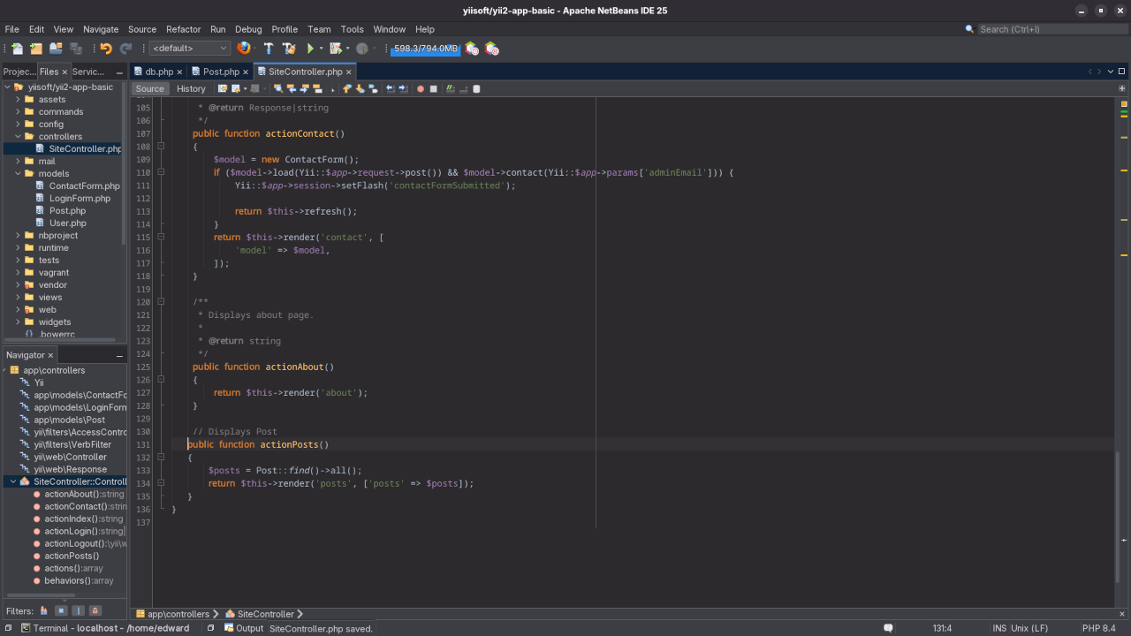Click the database icon in editor toolbar
This screenshot has height=636, width=1131.
coord(476,88)
